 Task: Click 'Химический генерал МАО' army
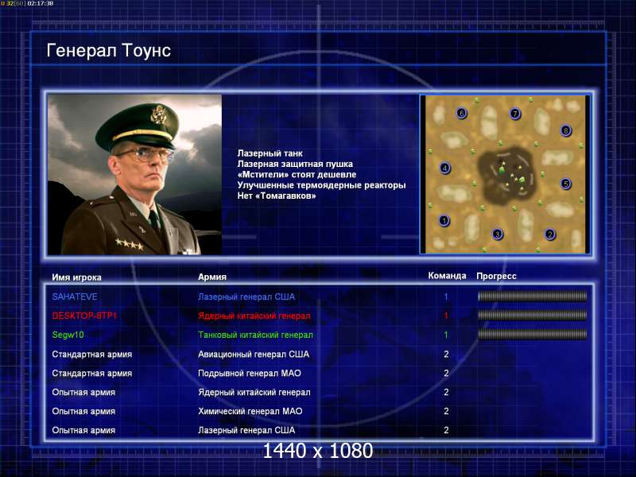[x=250, y=411]
